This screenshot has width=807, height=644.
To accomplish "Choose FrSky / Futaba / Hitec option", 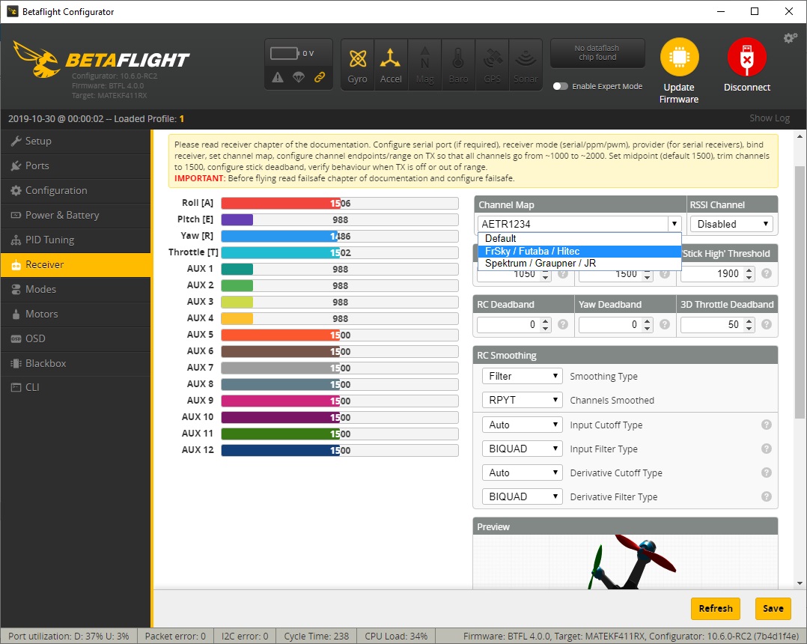I will coord(579,251).
